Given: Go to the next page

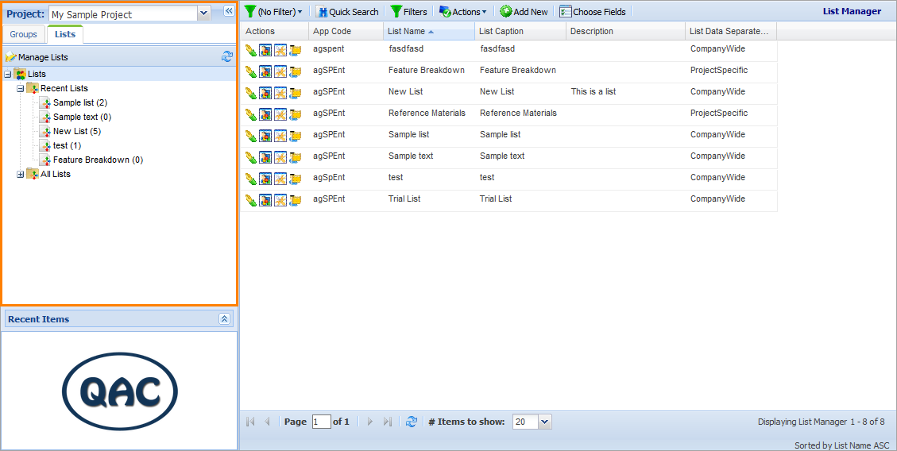Looking at the screenshot, I should (x=370, y=422).
